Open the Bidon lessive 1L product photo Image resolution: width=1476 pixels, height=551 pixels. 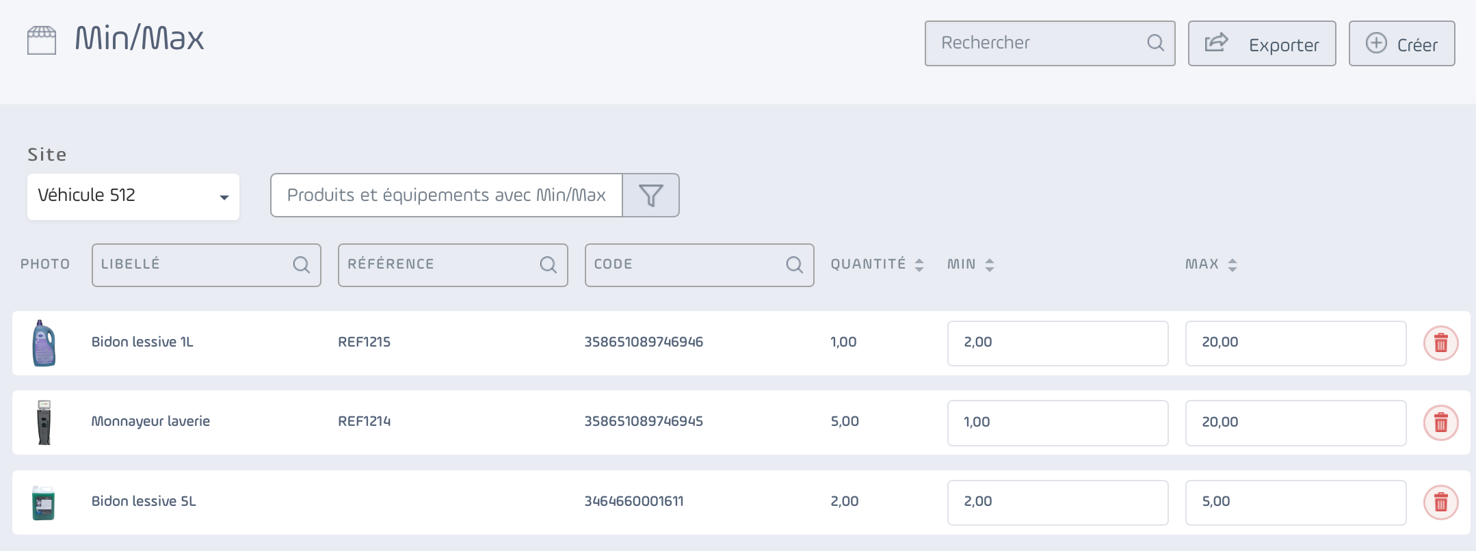pos(44,343)
